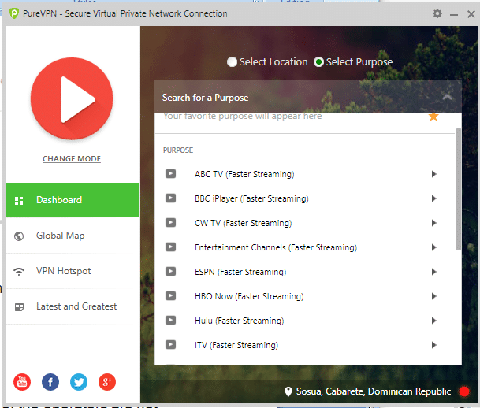Expand the CW TV row arrow

click(433, 223)
